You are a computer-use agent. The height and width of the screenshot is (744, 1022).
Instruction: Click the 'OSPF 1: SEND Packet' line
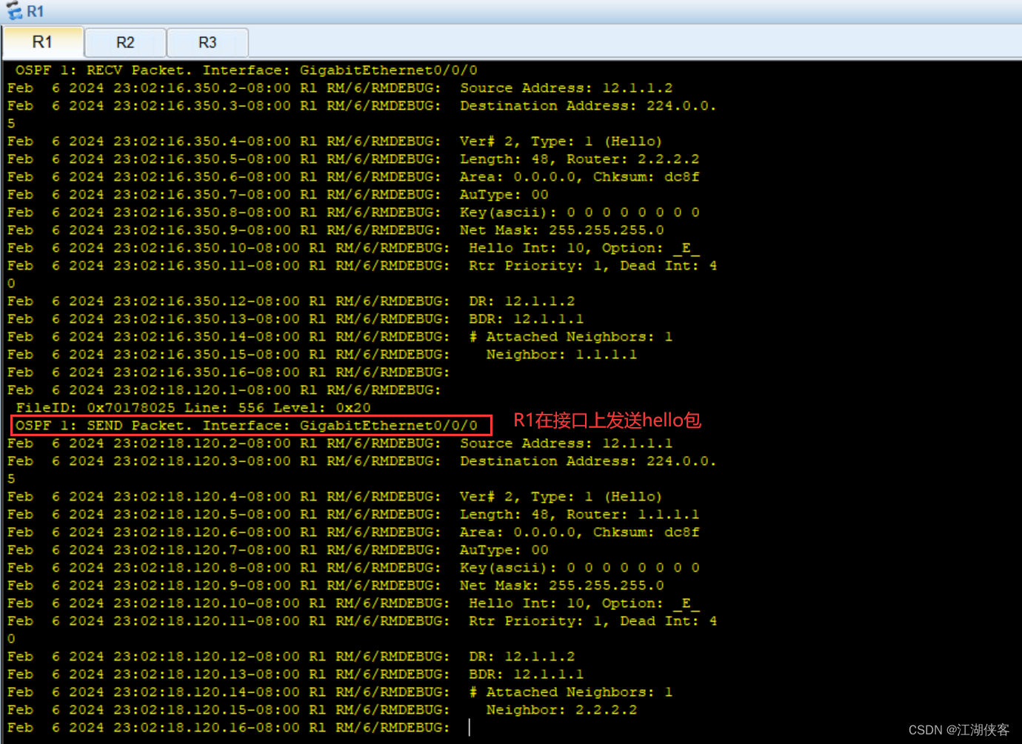[246, 426]
